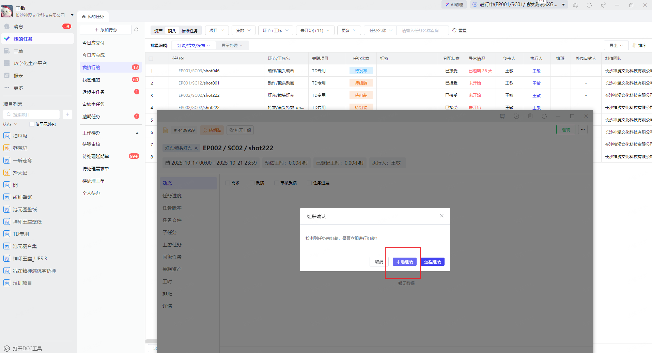Collapse the 工作待办 section arrow
This screenshot has width=652, height=353.
137,133
